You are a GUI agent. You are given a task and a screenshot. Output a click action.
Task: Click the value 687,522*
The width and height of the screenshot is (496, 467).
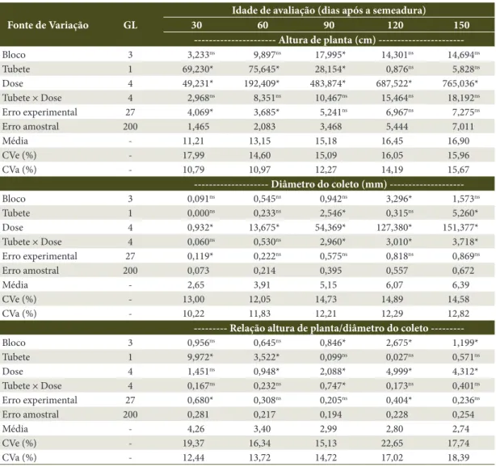[x=394, y=83]
